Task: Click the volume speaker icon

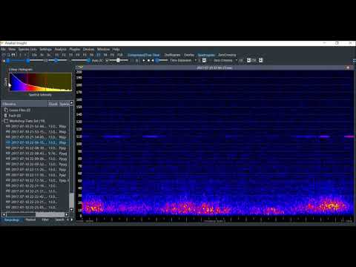Action: (153, 60)
